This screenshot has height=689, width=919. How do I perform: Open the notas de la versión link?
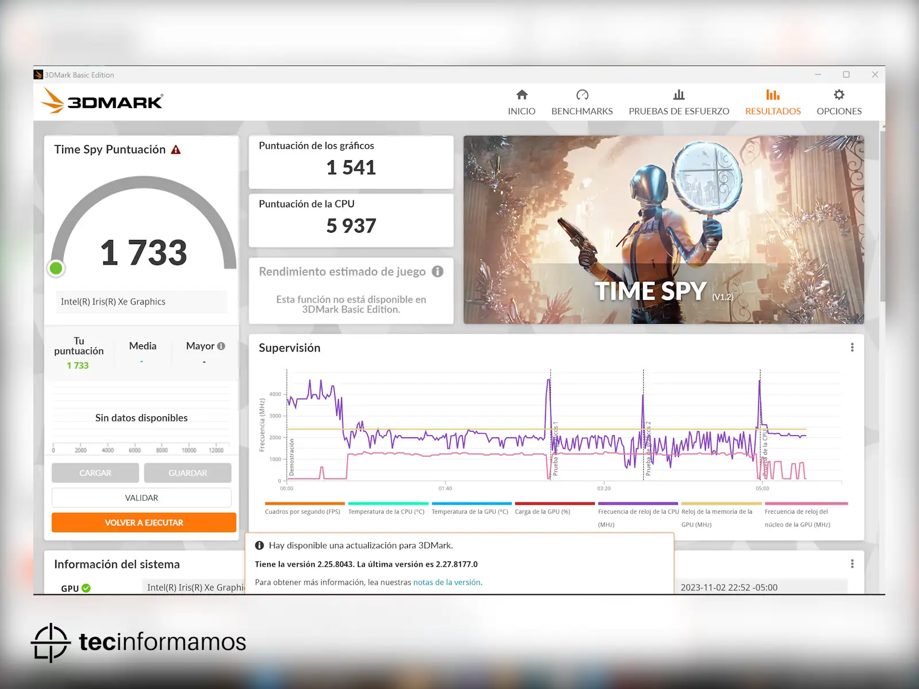coord(447,582)
